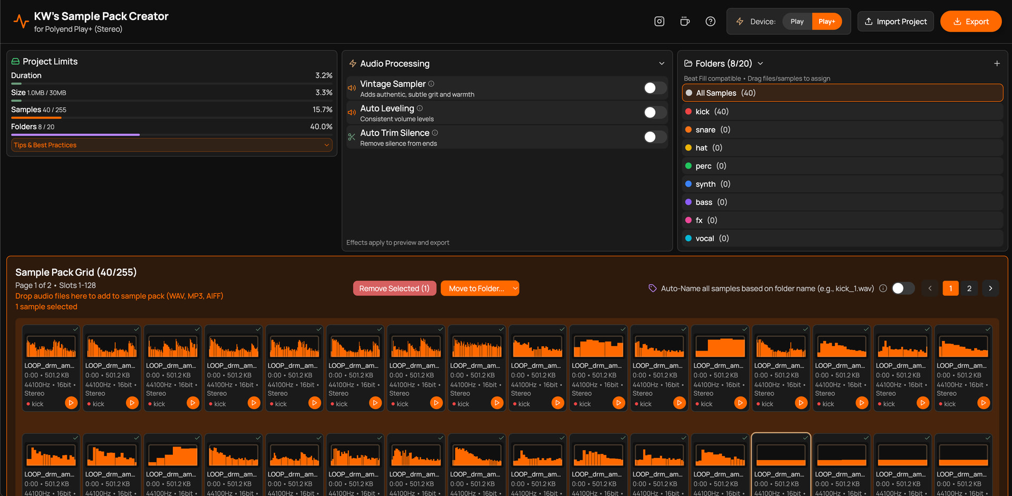The image size is (1012, 496).
Task: Click Auto Trim Silence info icon
Action: (x=435, y=133)
